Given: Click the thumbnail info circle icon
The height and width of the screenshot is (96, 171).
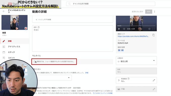Looking at the screenshot, I should (x=35, y=62).
